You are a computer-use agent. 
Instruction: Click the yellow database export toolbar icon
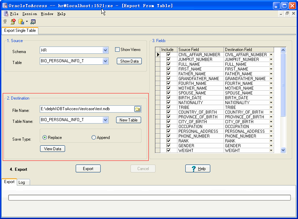(21, 22)
